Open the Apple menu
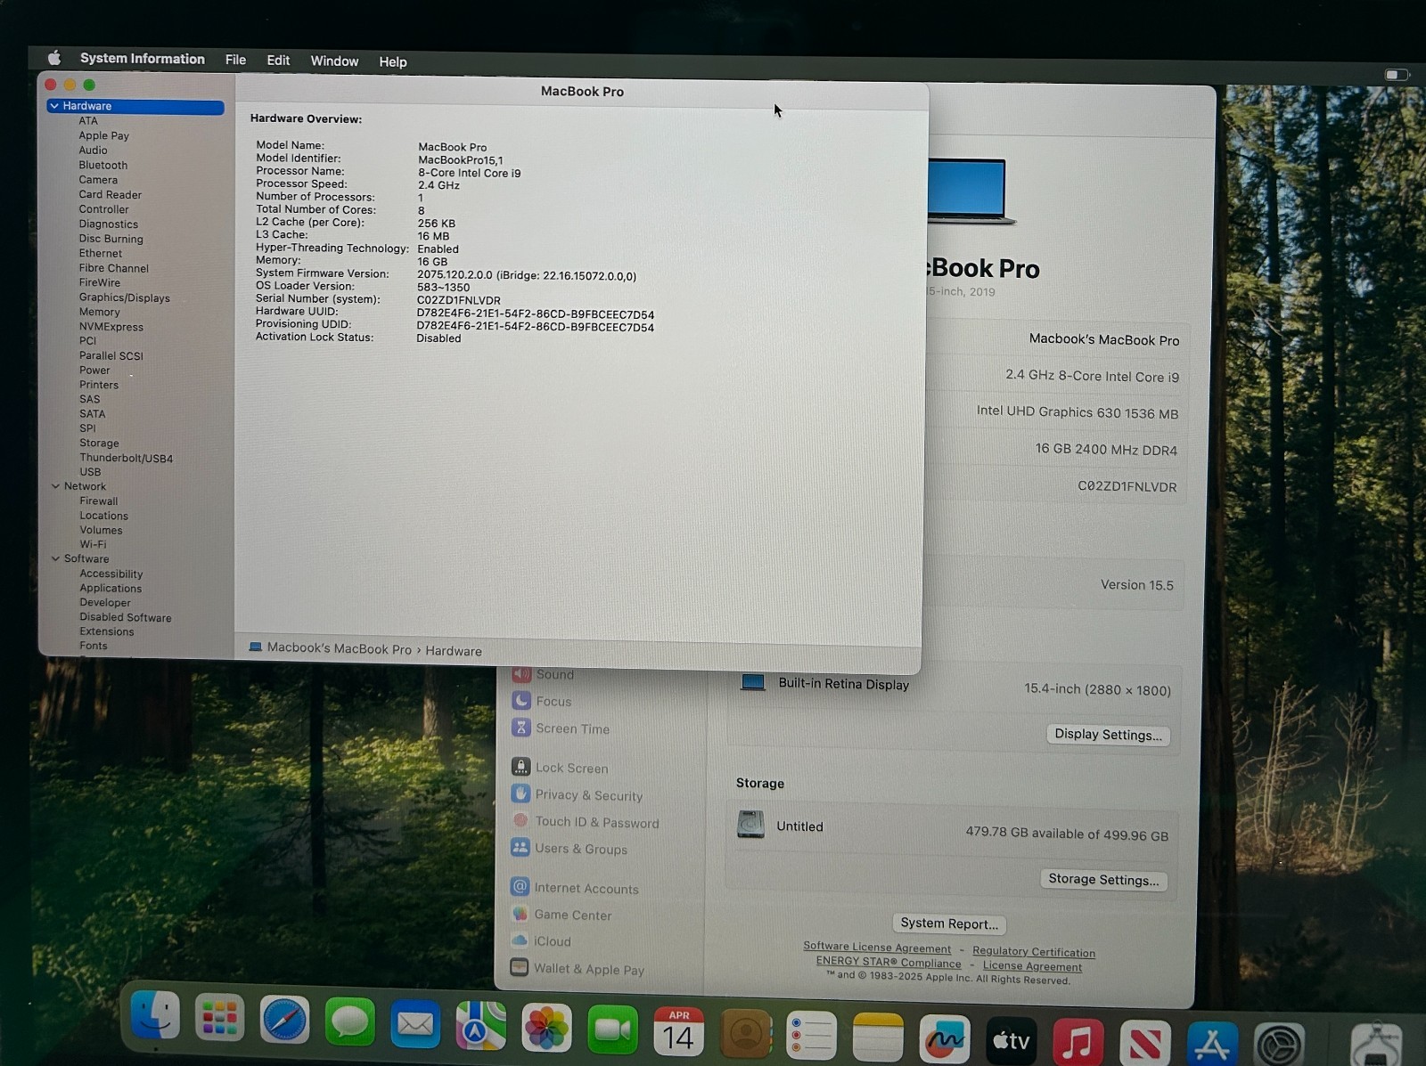This screenshot has height=1066, width=1426. point(54,59)
